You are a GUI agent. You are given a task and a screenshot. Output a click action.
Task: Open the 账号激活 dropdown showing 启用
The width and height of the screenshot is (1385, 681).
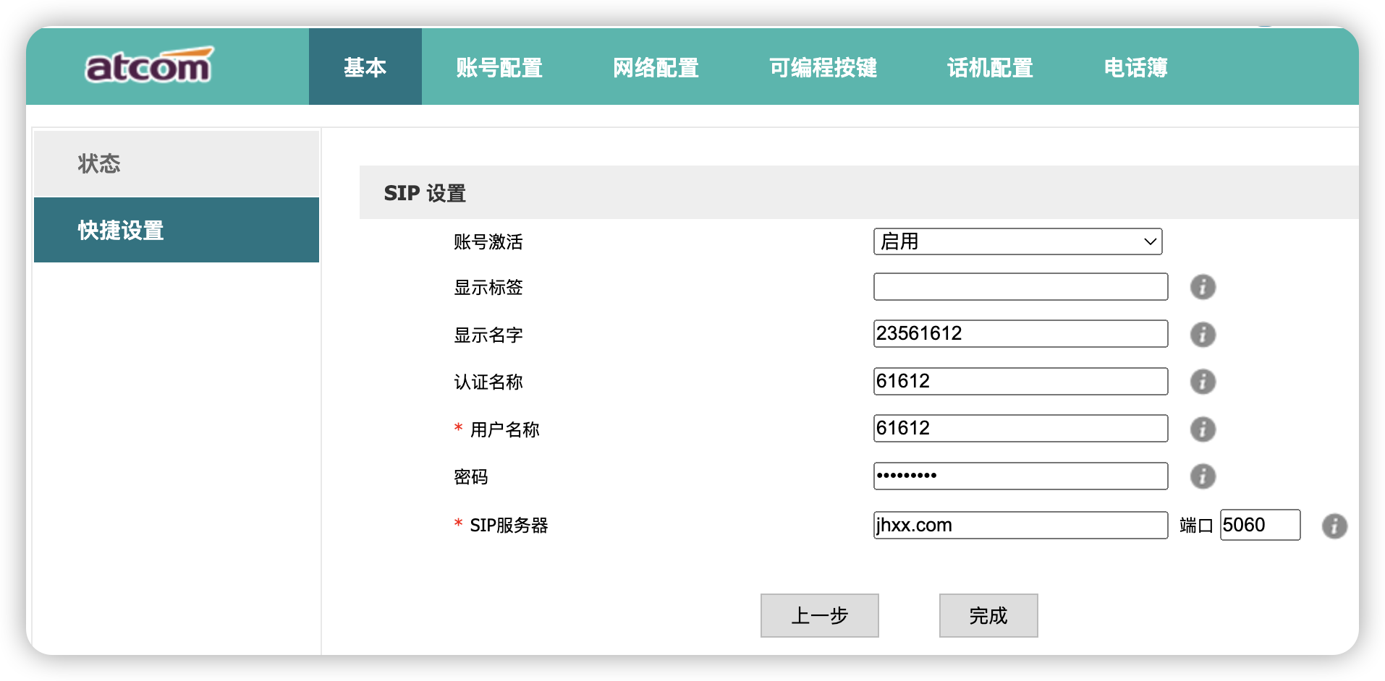[x=1017, y=241]
